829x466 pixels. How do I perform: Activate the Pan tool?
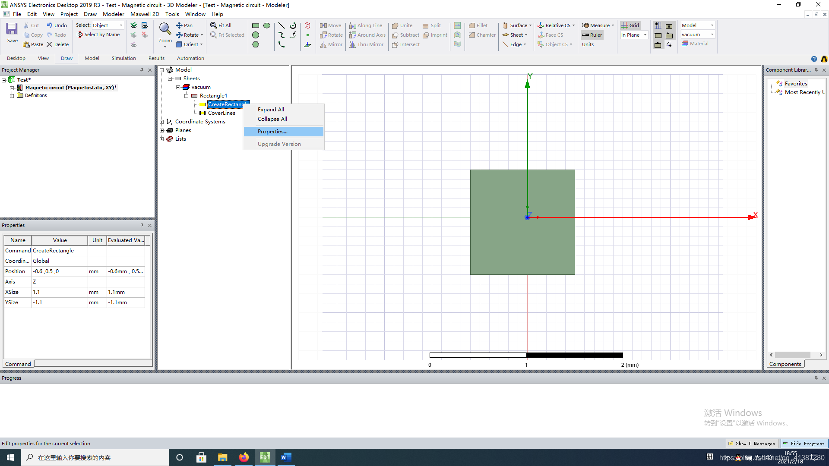[184, 25]
